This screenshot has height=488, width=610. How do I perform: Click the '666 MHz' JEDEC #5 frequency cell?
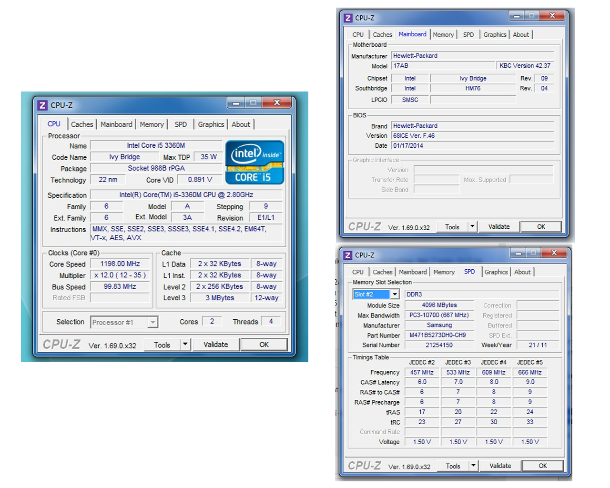[530, 372]
